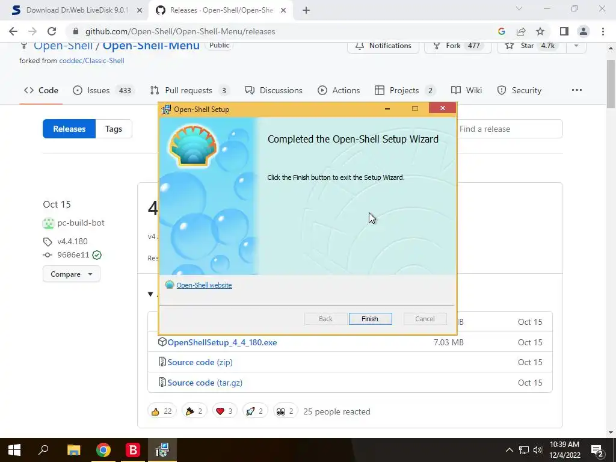
Task: Open a new browser tab
Action: 306,10
